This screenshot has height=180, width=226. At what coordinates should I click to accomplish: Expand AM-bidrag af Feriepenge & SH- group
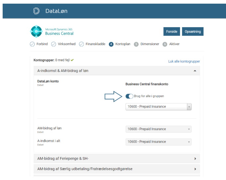195,159
